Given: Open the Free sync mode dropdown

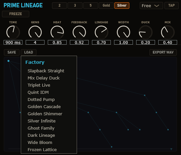Looking at the screenshot, I should [151, 6].
